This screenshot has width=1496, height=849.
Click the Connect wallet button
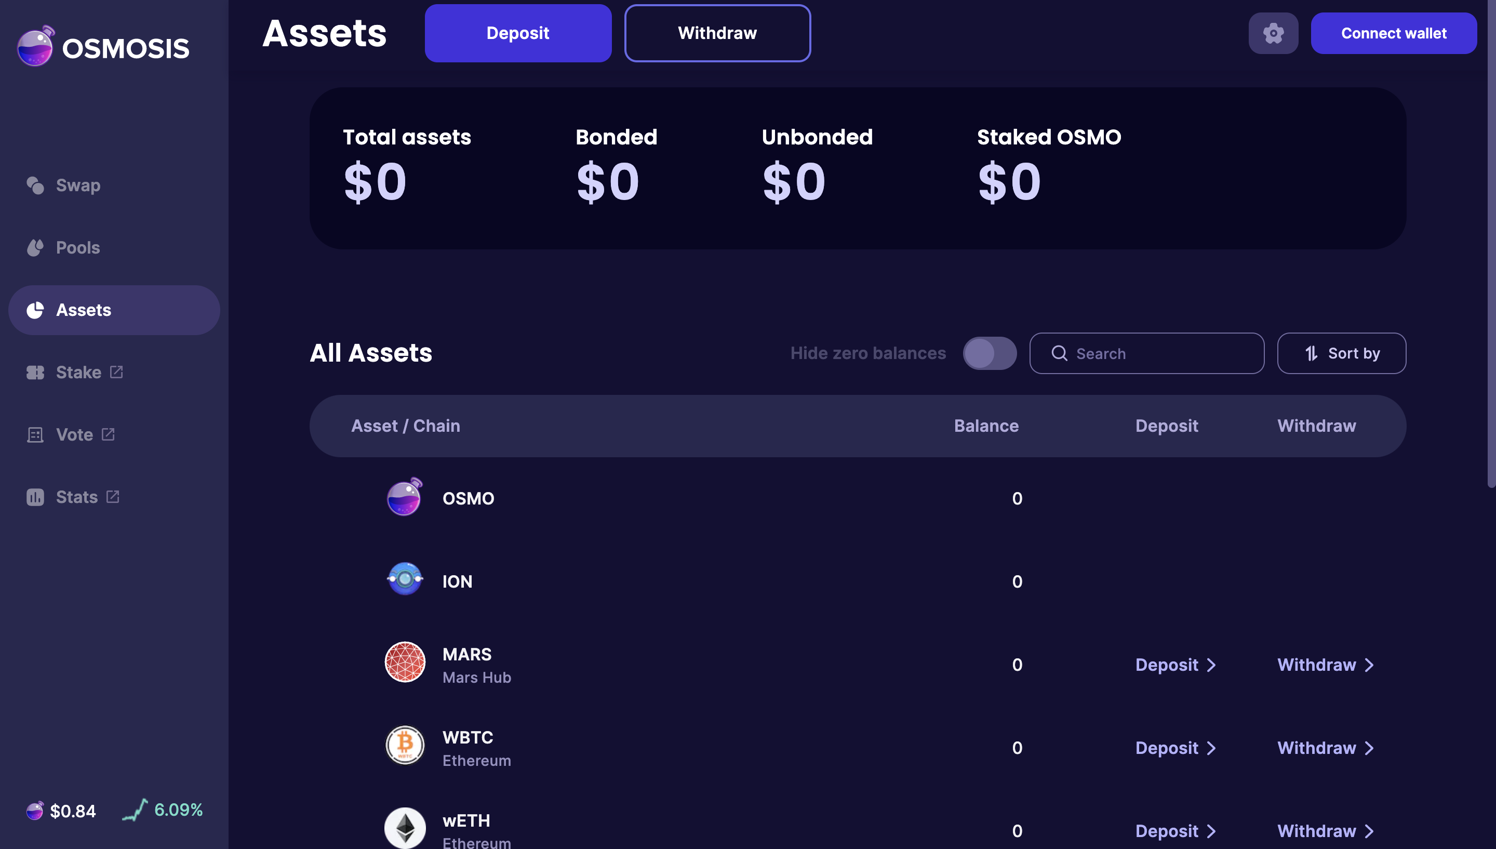1394,33
